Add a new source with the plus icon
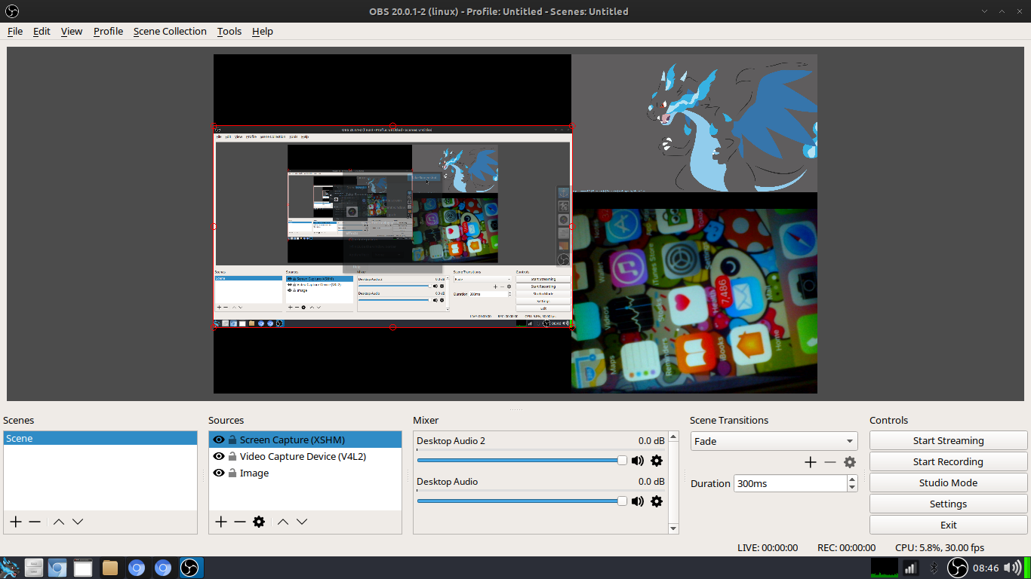The height and width of the screenshot is (579, 1031). pos(220,521)
